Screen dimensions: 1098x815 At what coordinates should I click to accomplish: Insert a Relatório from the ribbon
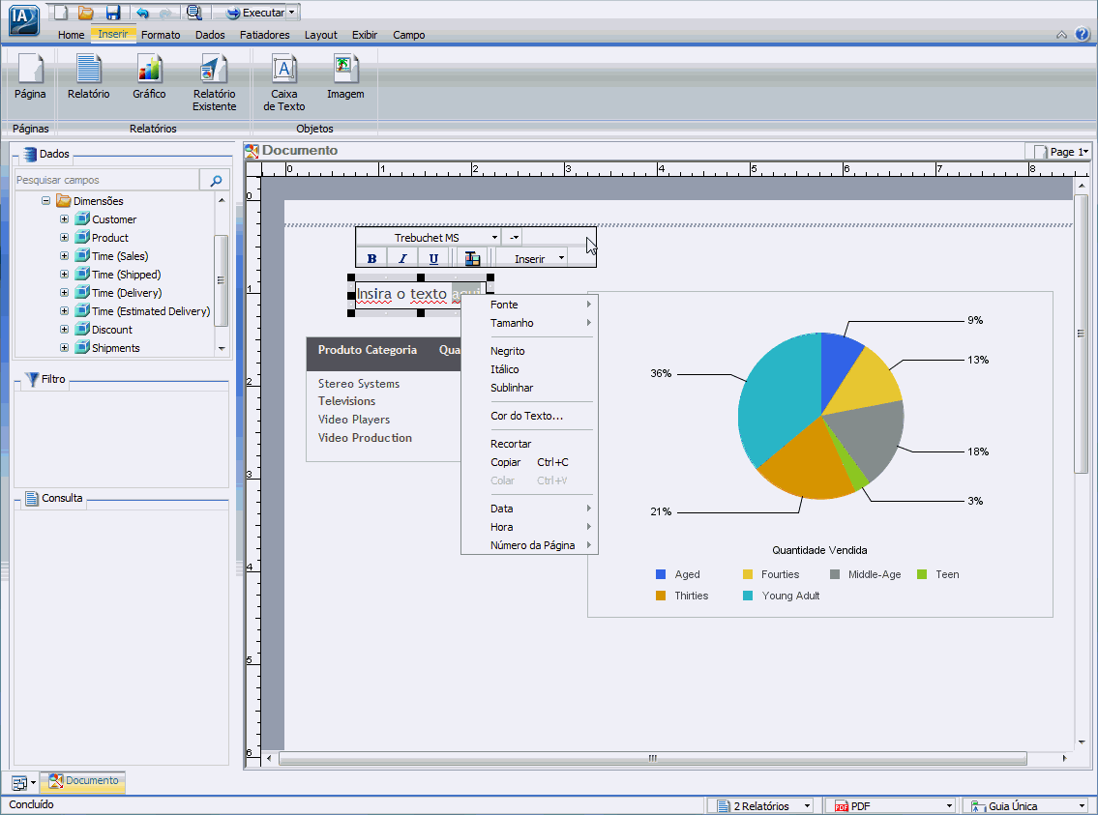[x=88, y=77]
